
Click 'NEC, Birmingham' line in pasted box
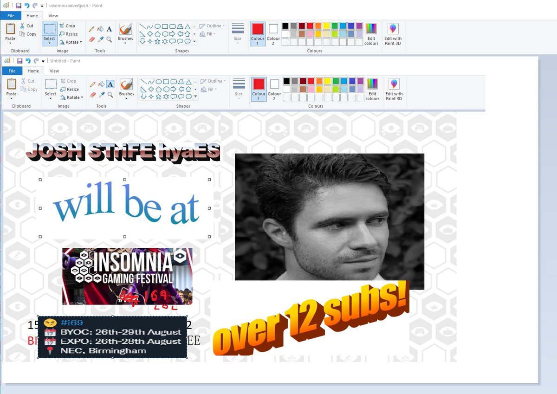click(103, 350)
